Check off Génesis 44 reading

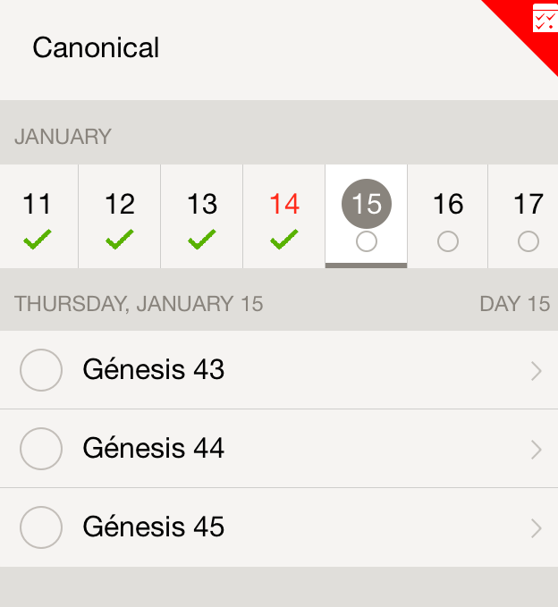click(40, 449)
